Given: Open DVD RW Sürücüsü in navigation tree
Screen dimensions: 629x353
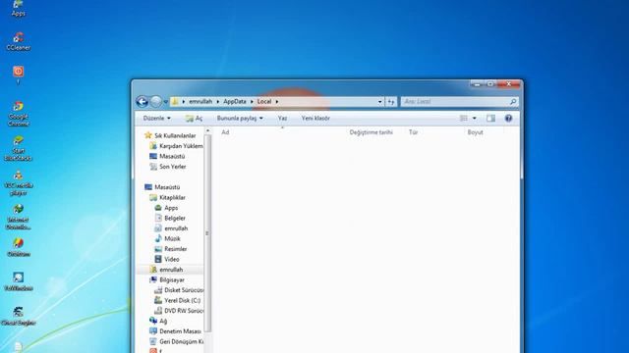Looking at the screenshot, I should [x=184, y=311].
